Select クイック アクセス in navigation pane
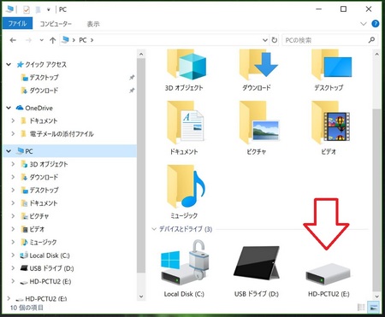This screenshot has width=385, height=317. coord(45,65)
